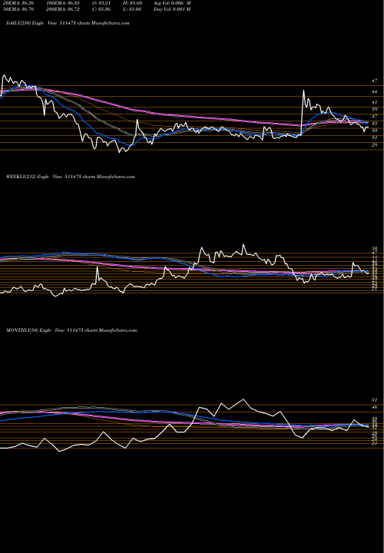Click the DAILY(250) chart title
This screenshot has width=384, height=553.
coord(68,23)
